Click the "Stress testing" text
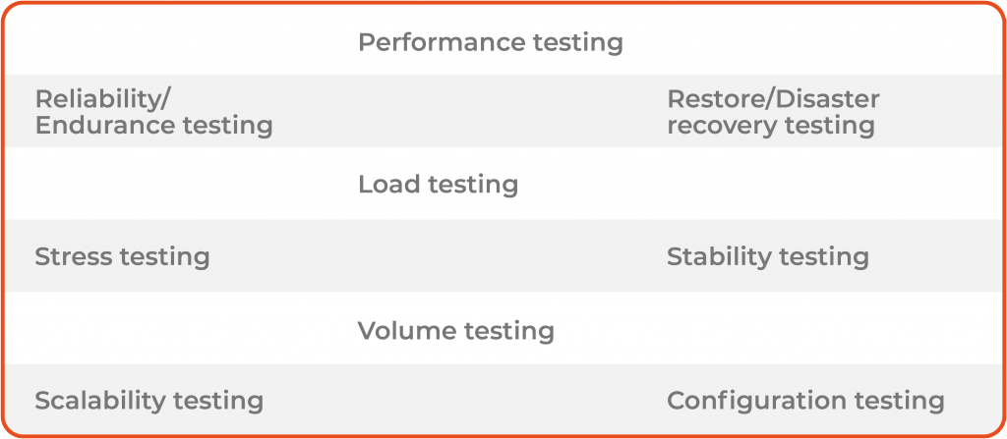Screen dimensions: 1007x439 coord(122,257)
